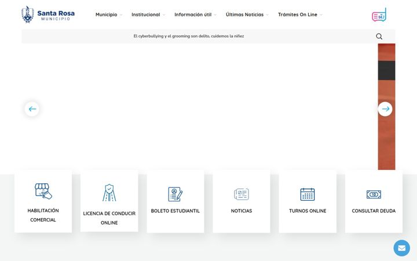Open the Noticias newspaper icon

pyautogui.click(x=242, y=194)
